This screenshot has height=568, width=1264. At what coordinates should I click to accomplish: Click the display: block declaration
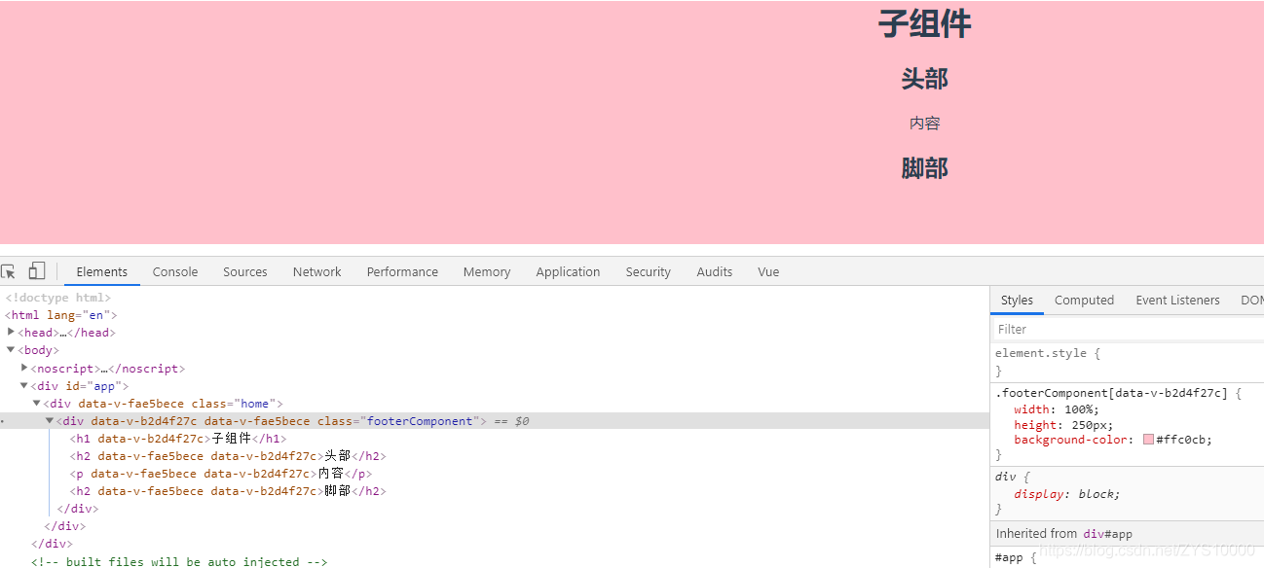tap(1067, 494)
